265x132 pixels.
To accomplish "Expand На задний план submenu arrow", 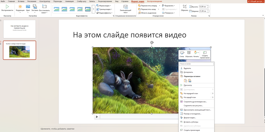I will (213, 97).
